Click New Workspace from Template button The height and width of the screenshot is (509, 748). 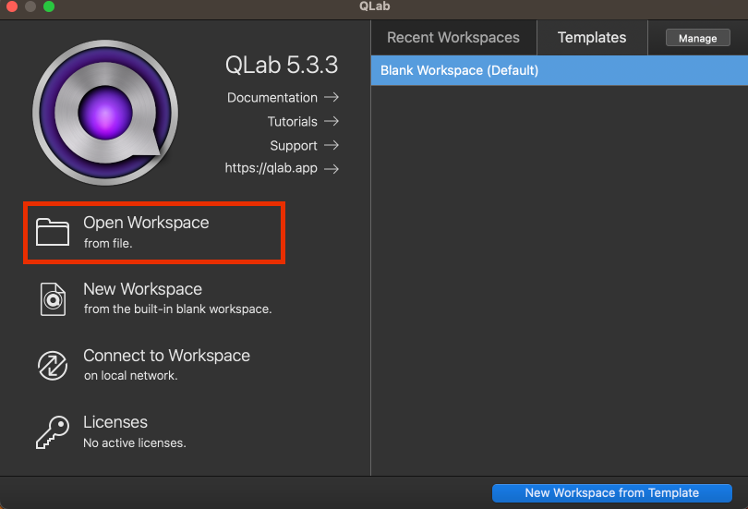[x=612, y=492]
